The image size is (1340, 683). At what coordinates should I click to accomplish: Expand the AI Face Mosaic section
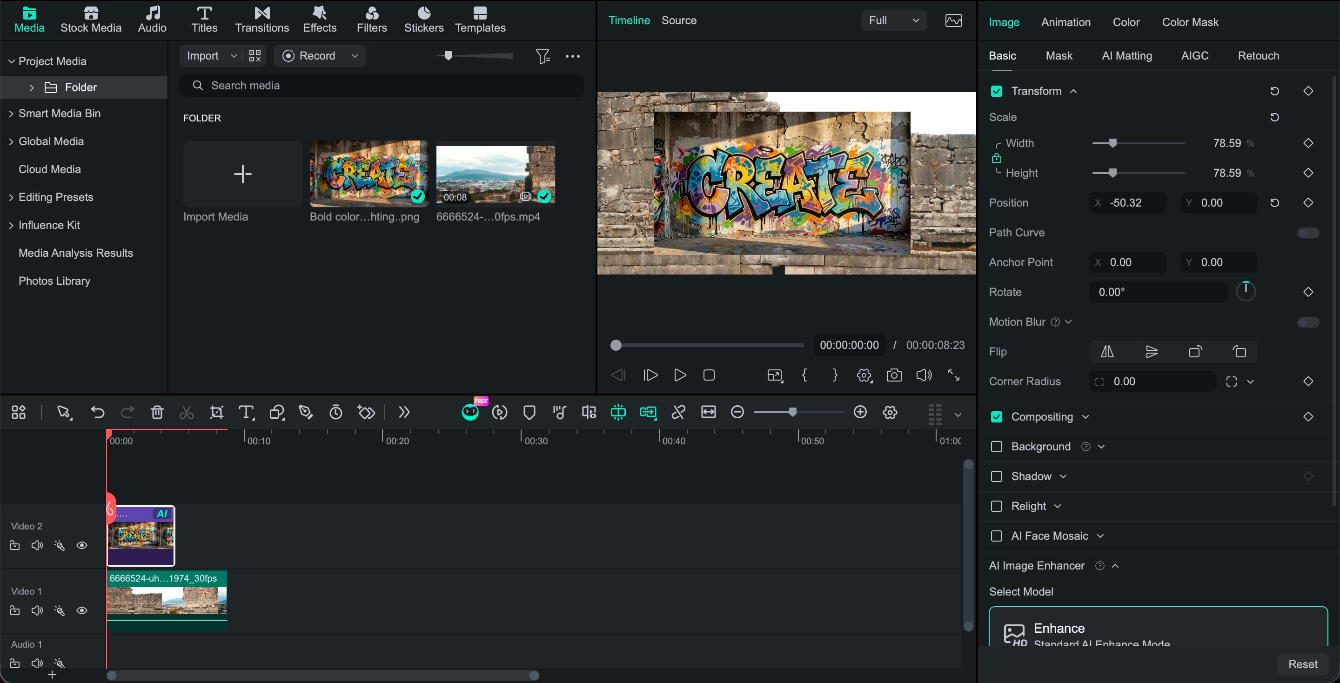tap(1099, 536)
